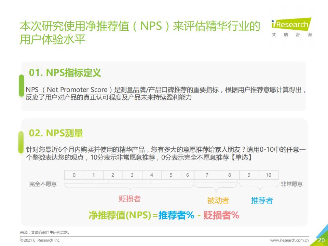This screenshot has height=246, width=328.
Task: Select the '02. NPS测量' heading
Action: coord(56,133)
